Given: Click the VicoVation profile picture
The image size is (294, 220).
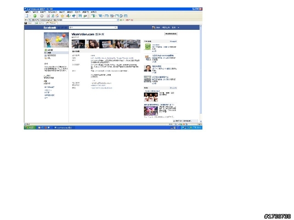Looking at the screenshot, I should point(56,40).
